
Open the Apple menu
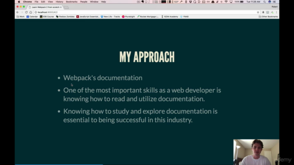pos(19,2)
